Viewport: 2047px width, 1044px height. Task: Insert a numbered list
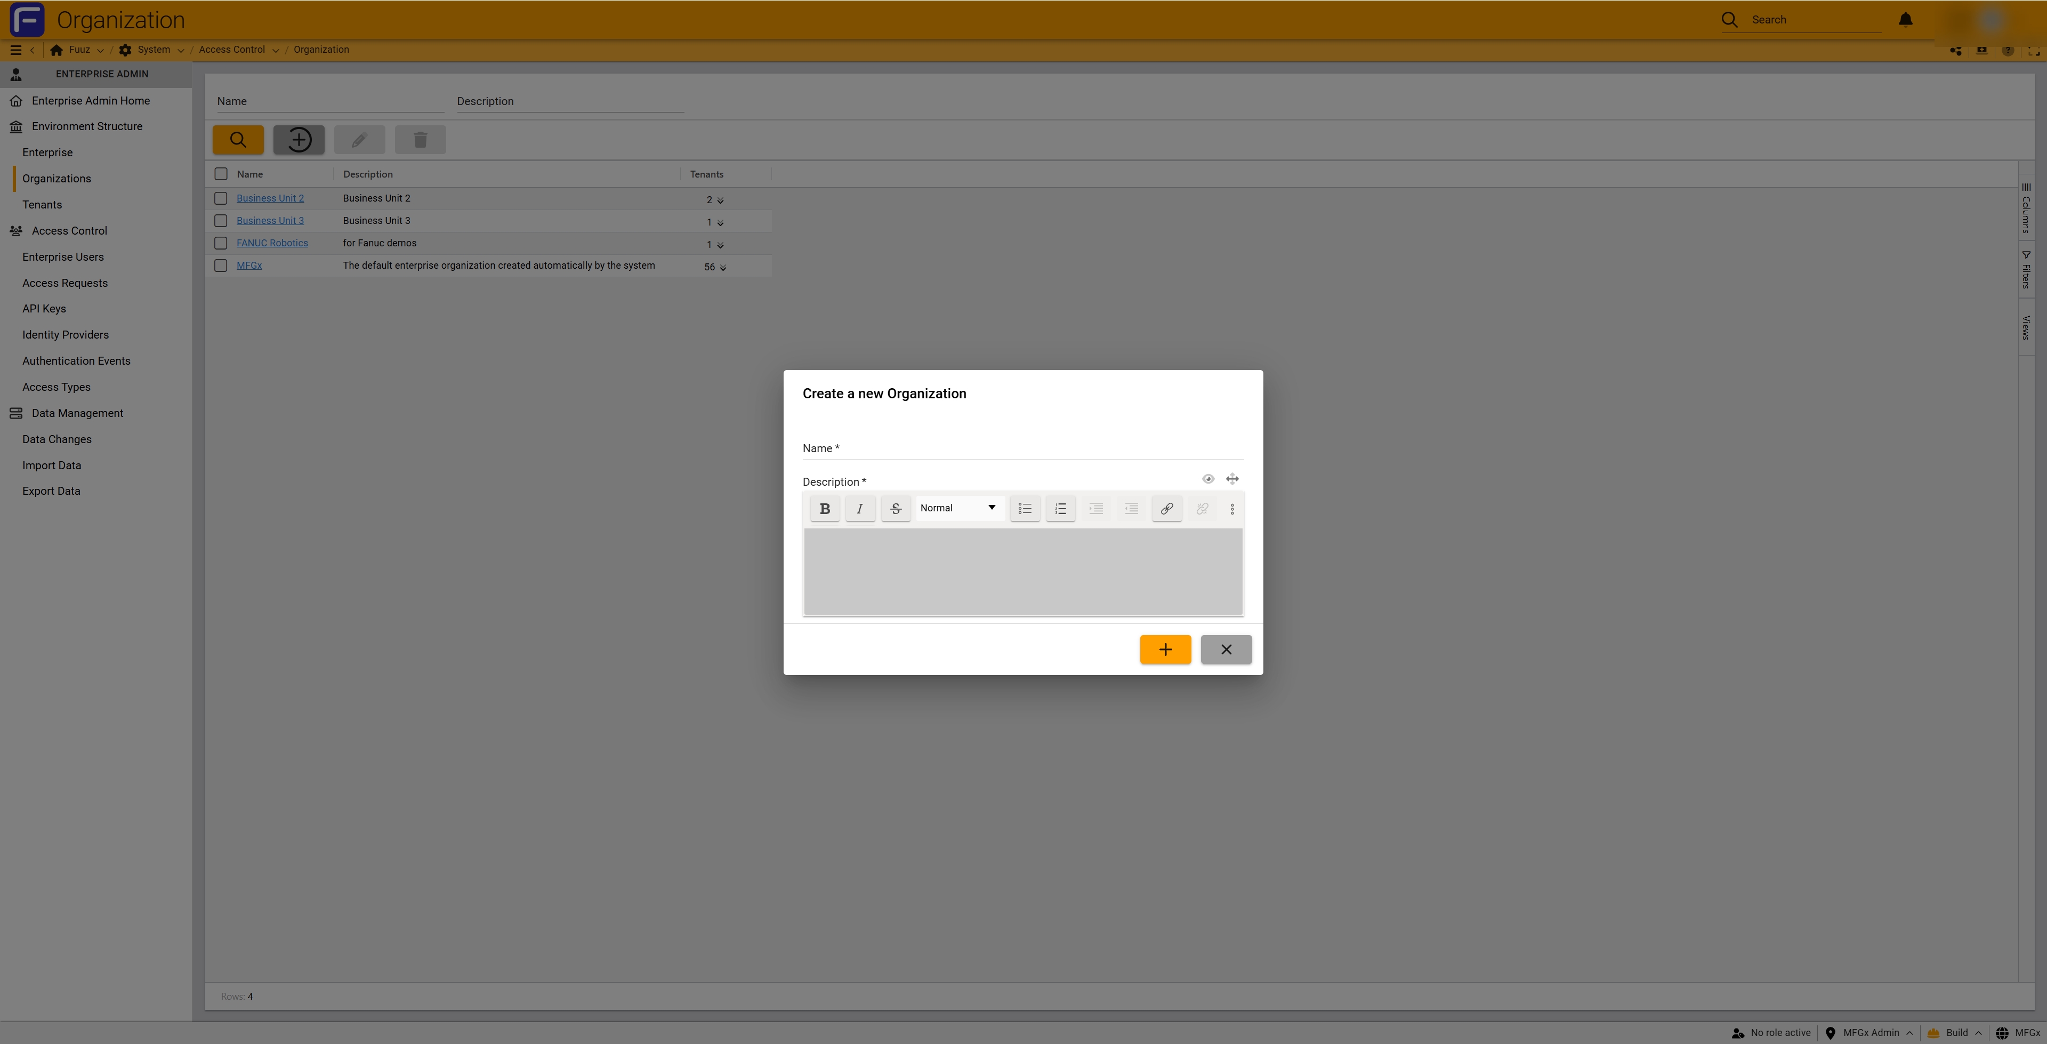click(1060, 508)
